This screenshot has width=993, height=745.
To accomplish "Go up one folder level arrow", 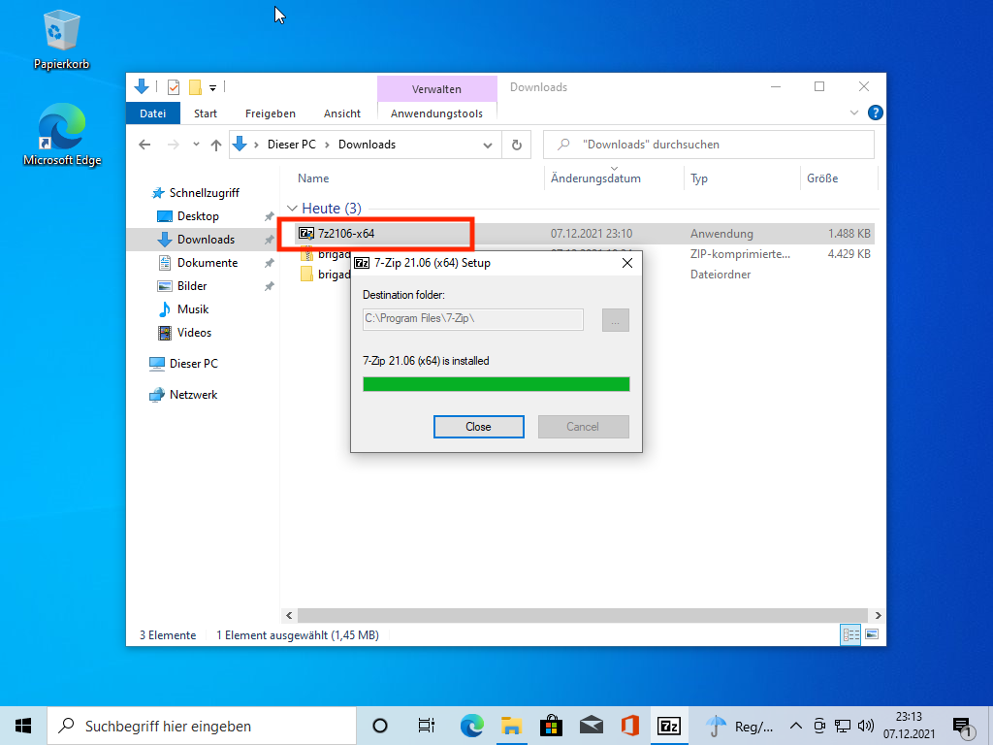I will [x=216, y=145].
